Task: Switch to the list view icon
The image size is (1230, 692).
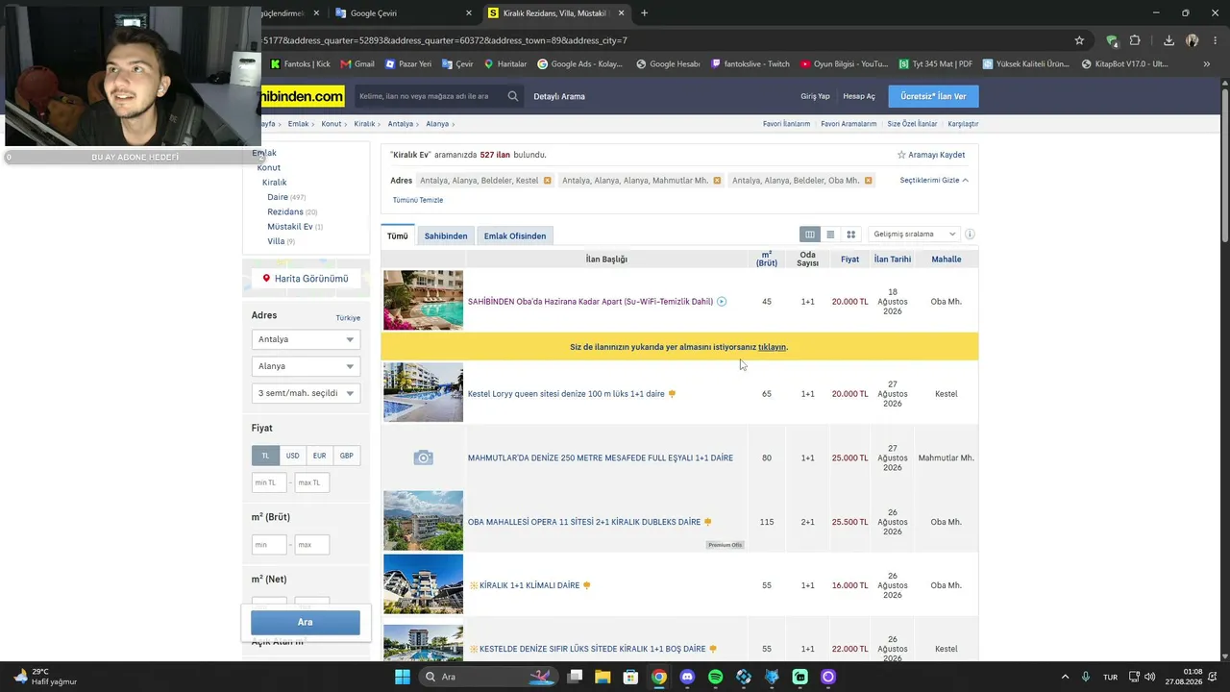Action: [830, 235]
